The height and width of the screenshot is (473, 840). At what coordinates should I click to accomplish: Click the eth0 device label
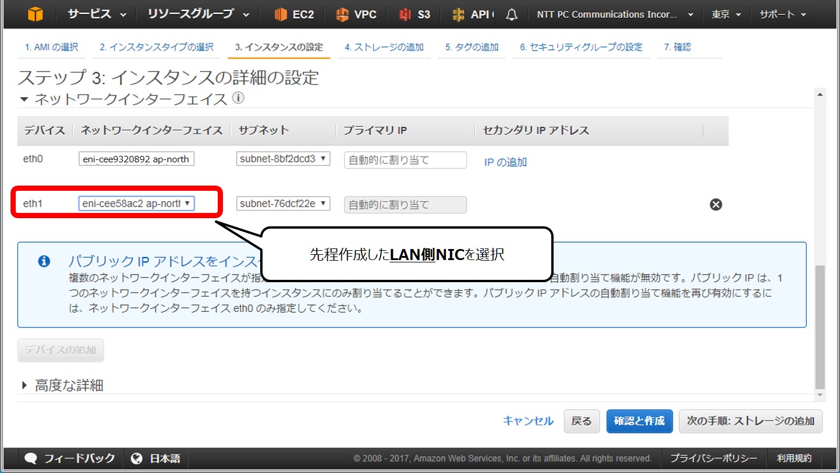33,158
